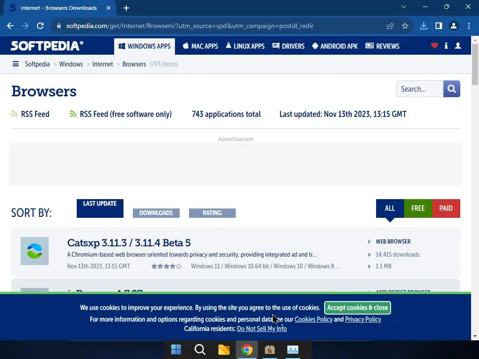Image resolution: width=479 pixels, height=359 pixels.
Task: Open the RSS Feed link
Action: 30,114
